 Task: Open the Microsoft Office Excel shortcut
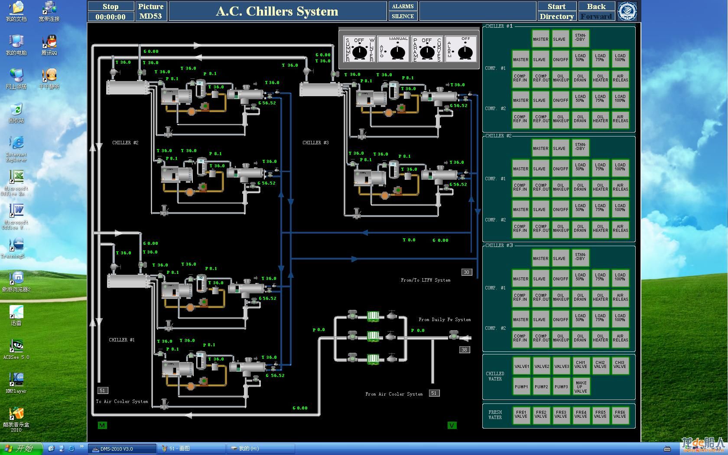(x=16, y=182)
